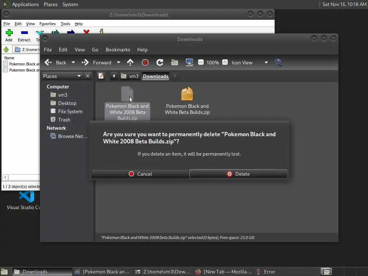368x276 pixels.
Task: Open the Favorites menu in 7-Zip
Action: pos(47,24)
